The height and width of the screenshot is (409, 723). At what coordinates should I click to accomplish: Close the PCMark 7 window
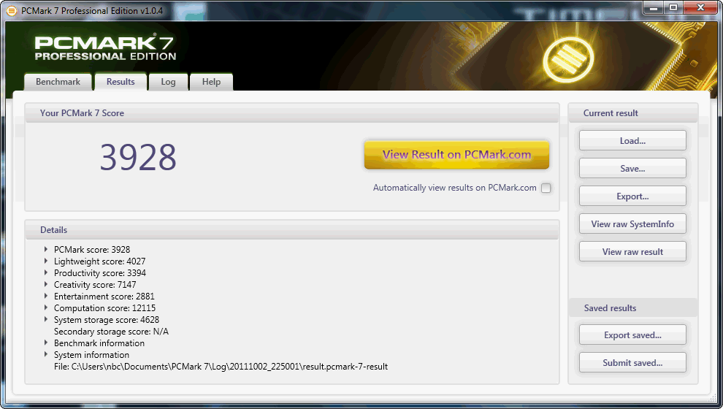click(700, 8)
